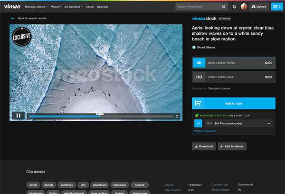Image resolution: width=285 pixels, height=194 pixels.
Task: Expand the Manage videos dropdown
Action: tap(36, 7)
